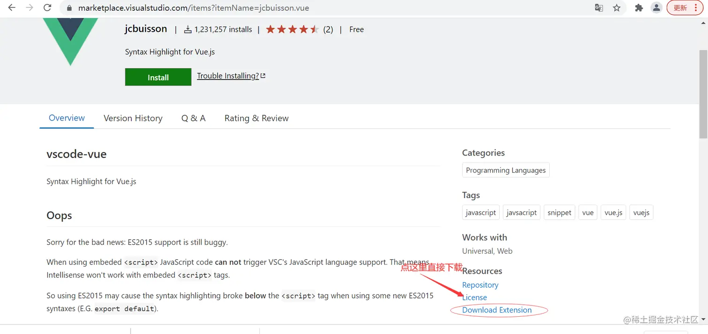Click the 更新 update button
The height and width of the screenshot is (334, 708).
[x=685, y=8]
